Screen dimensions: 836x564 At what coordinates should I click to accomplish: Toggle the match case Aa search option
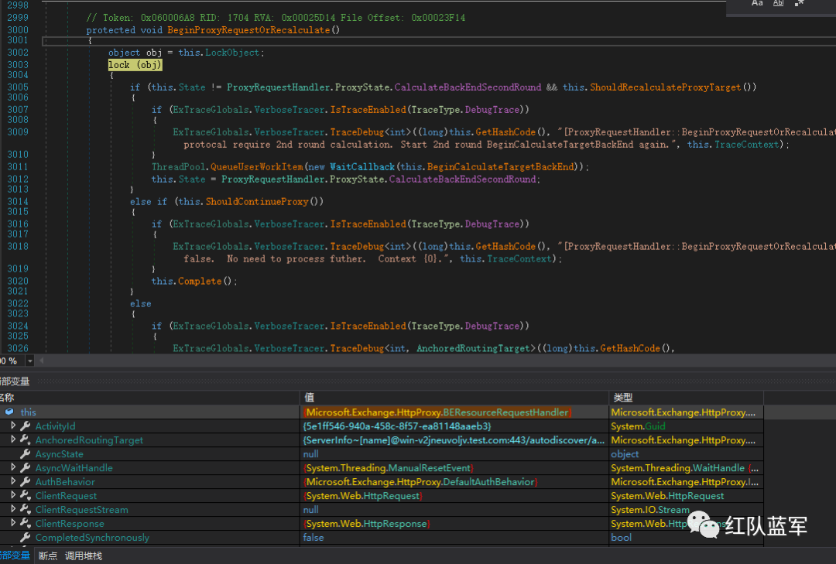(757, 3)
